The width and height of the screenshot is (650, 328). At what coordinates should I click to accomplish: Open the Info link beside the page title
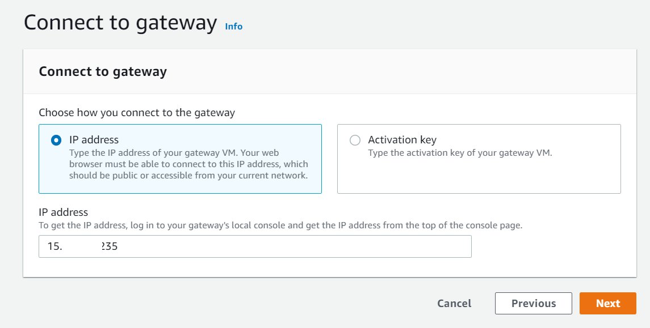(x=233, y=27)
